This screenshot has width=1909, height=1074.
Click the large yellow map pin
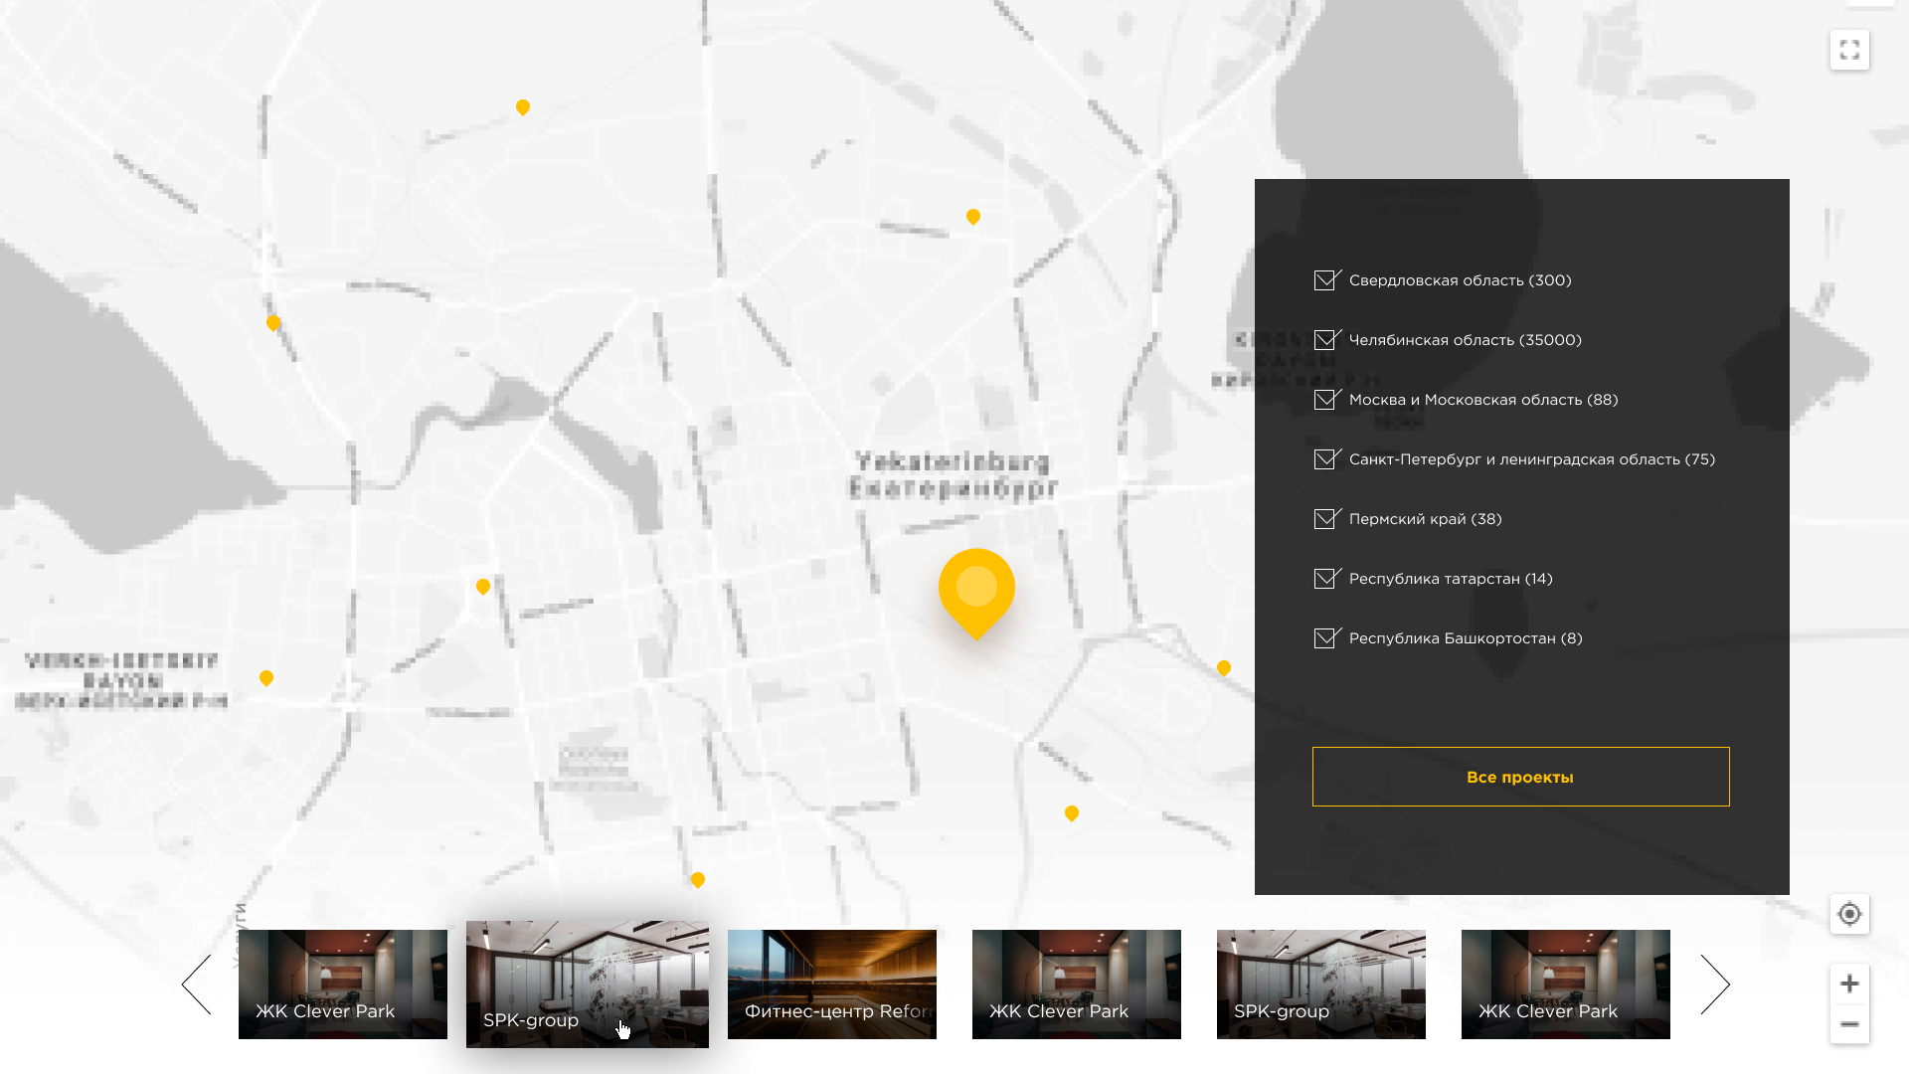point(976,589)
